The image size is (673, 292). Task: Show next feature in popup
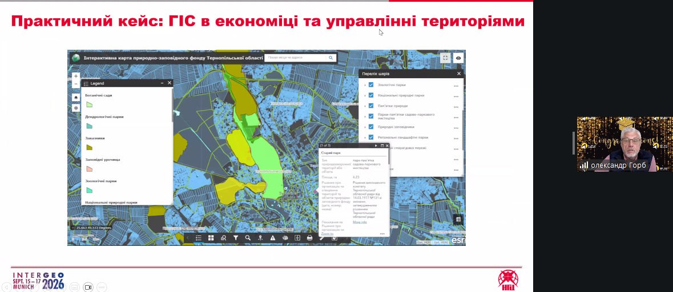coord(376,146)
